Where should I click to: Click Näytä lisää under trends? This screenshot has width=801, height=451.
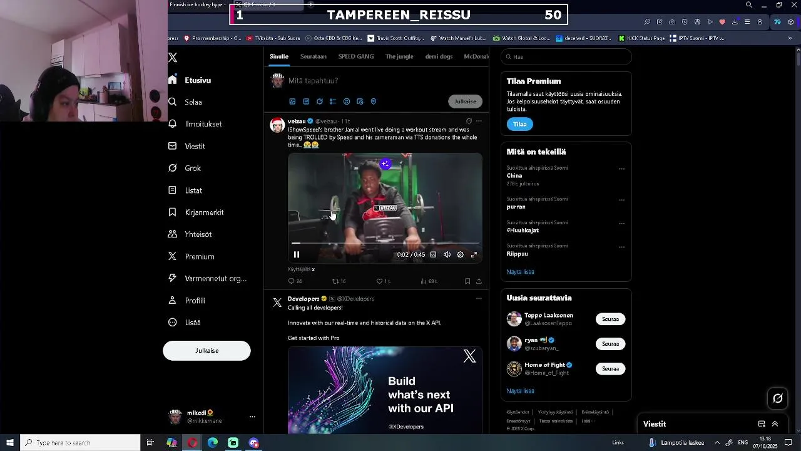[520, 272]
